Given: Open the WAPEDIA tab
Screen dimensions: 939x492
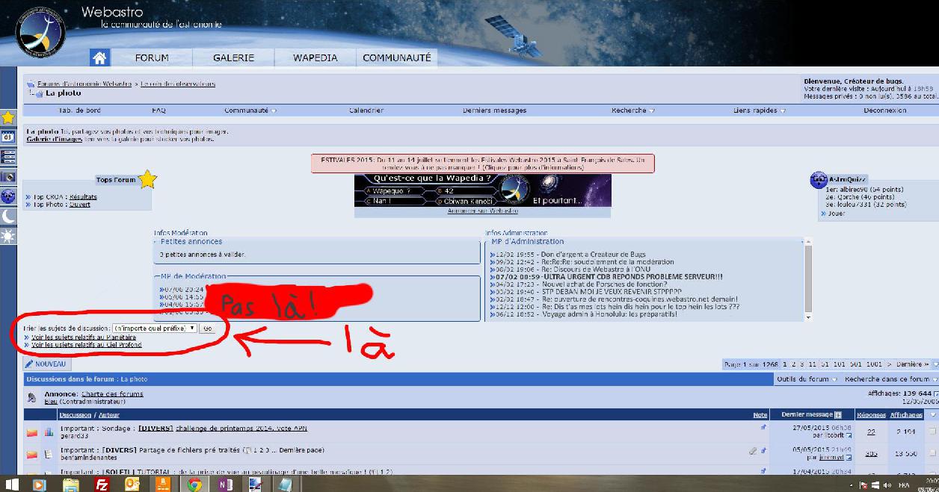Looking at the screenshot, I should point(315,57).
